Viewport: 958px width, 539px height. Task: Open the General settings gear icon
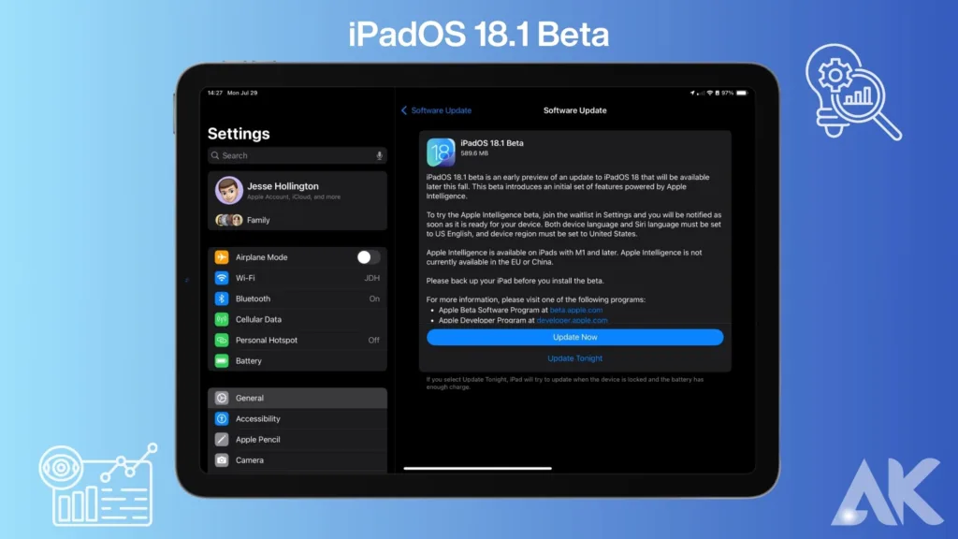(x=221, y=398)
